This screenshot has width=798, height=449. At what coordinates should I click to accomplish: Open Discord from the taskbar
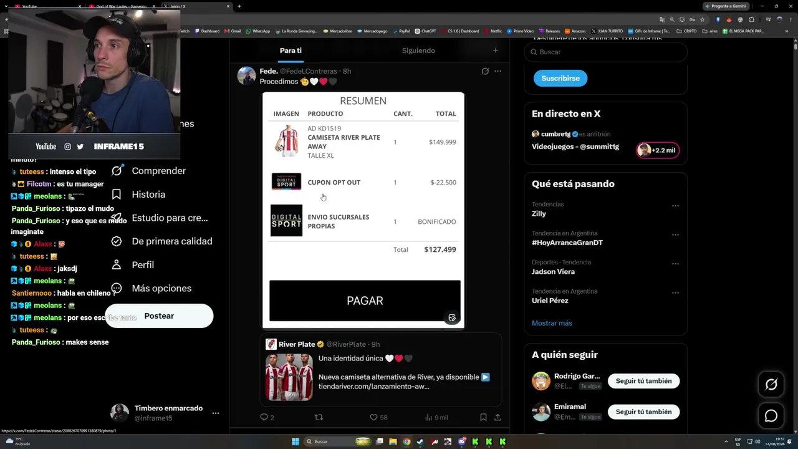point(461,442)
